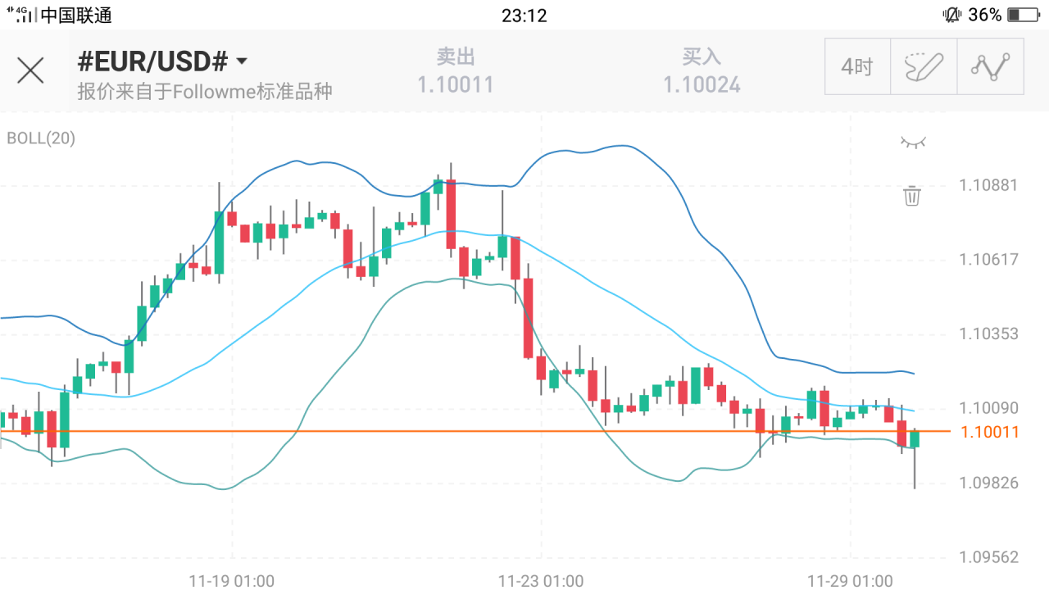This screenshot has height=590, width=1049.
Task: Click the #EUR/USD# symbol title
Action: [152, 61]
